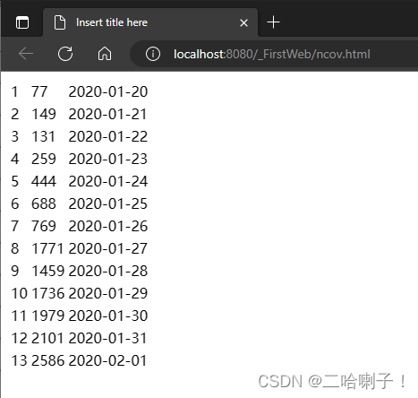Select the date 2020-01-22

pos(108,136)
